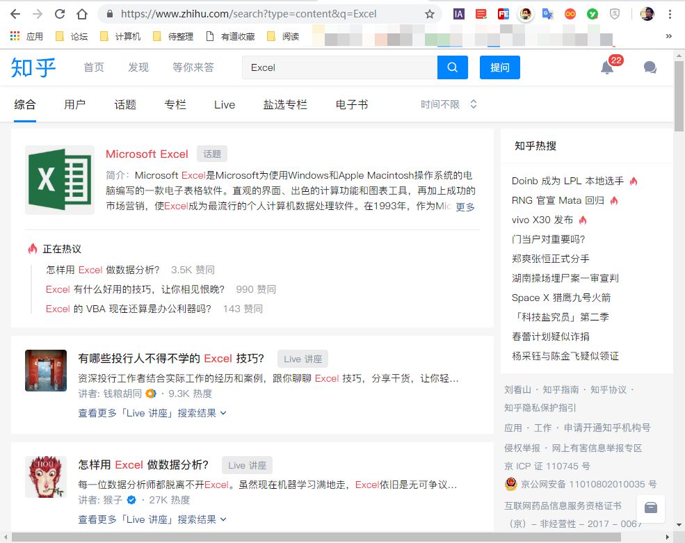
Task: Go back using the browser back arrow
Action: 15,14
